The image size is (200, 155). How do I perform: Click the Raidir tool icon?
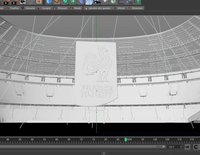71,8
